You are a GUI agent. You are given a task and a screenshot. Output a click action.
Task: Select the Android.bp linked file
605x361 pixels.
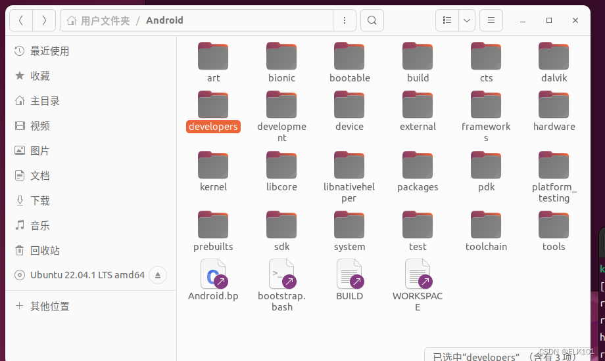[x=213, y=280]
